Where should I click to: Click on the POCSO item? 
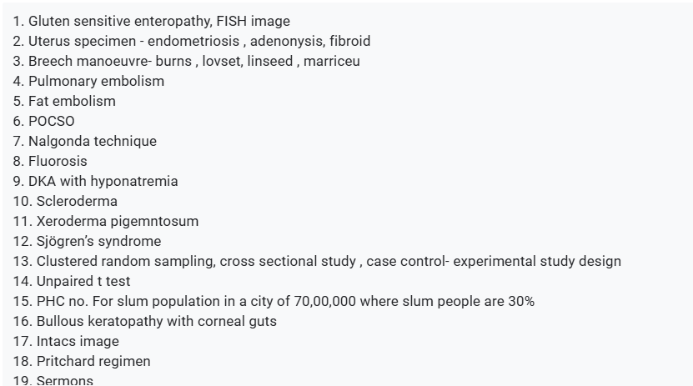click(x=43, y=121)
